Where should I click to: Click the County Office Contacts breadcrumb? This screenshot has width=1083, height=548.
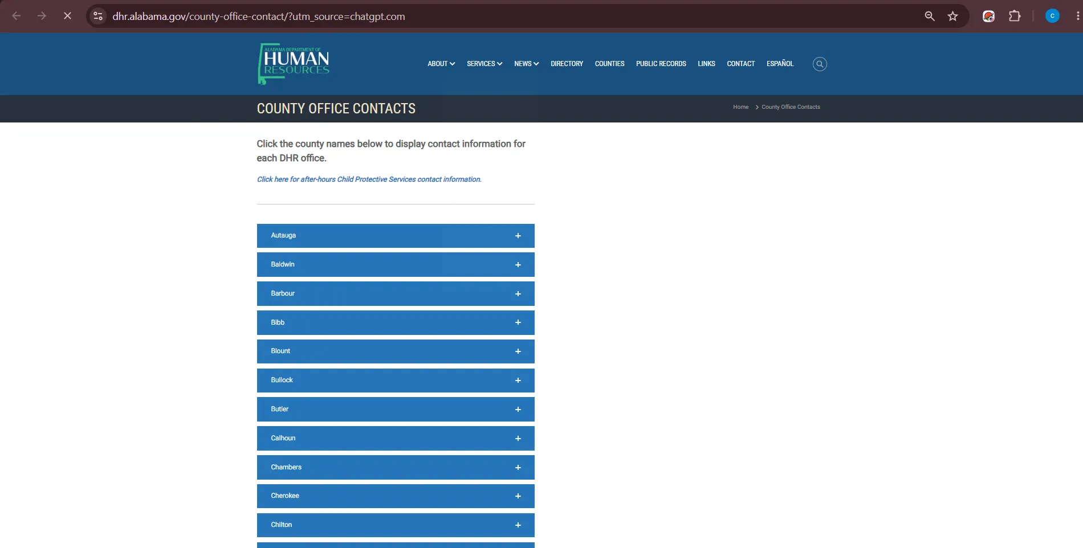[x=791, y=107]
